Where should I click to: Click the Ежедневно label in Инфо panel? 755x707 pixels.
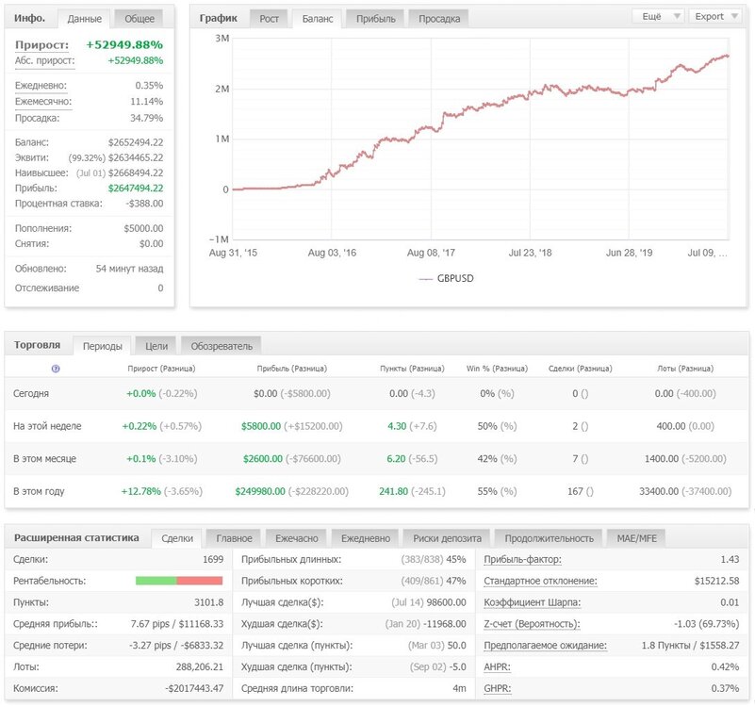click(x=41, y=86)
